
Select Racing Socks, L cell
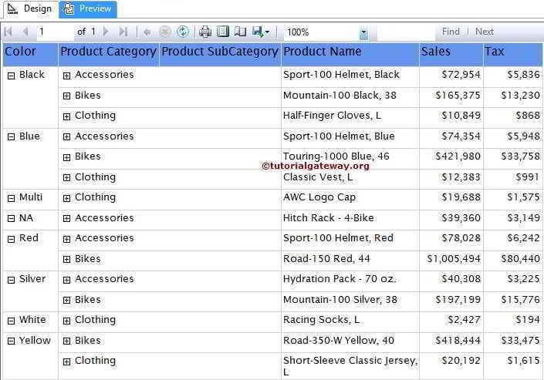pyautogui.click(x=350, y=322)
